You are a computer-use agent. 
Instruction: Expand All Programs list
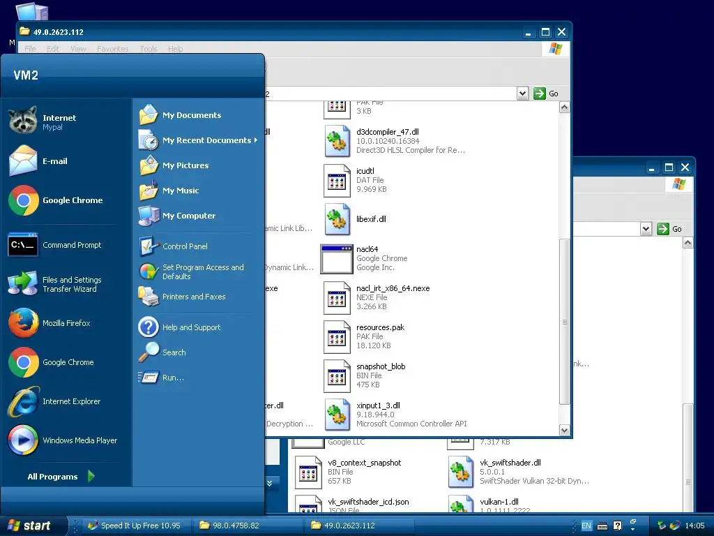pos(61,476)
